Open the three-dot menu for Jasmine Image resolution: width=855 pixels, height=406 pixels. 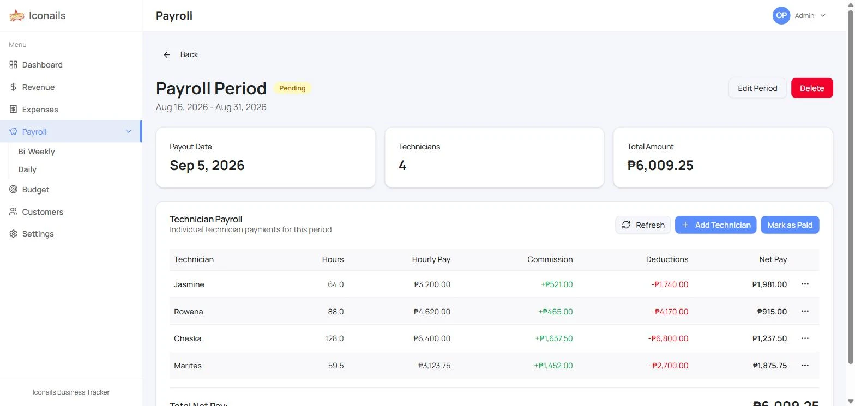pyautogui.click(x=805, y=284)
